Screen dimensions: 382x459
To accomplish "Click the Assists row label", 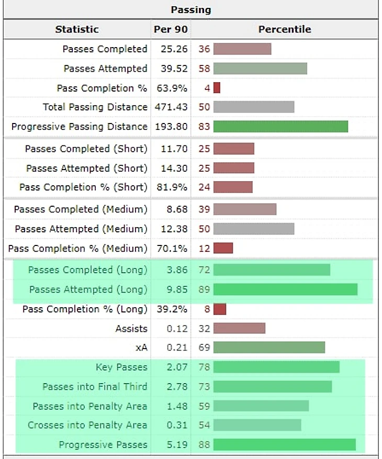I will click(x=131, y=329).
